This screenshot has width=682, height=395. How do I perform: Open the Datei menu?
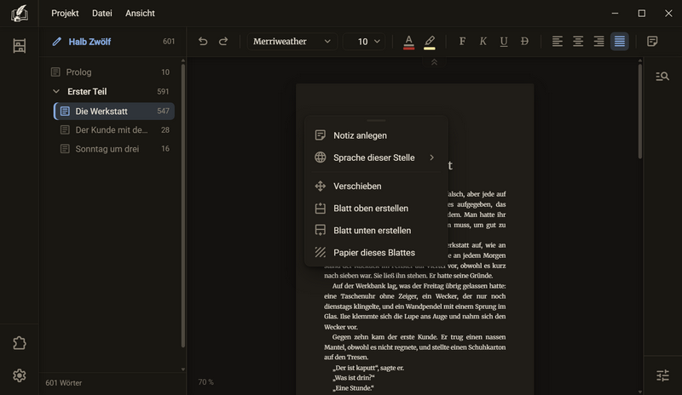tap(101, 13)
